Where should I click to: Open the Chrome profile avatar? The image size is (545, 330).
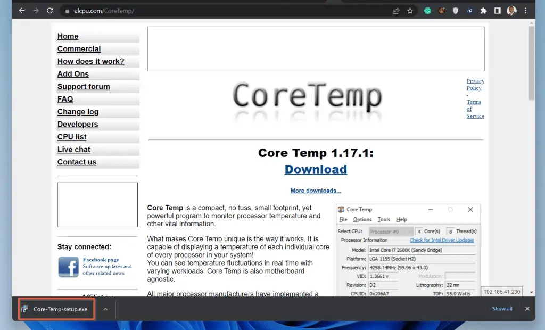511,11
